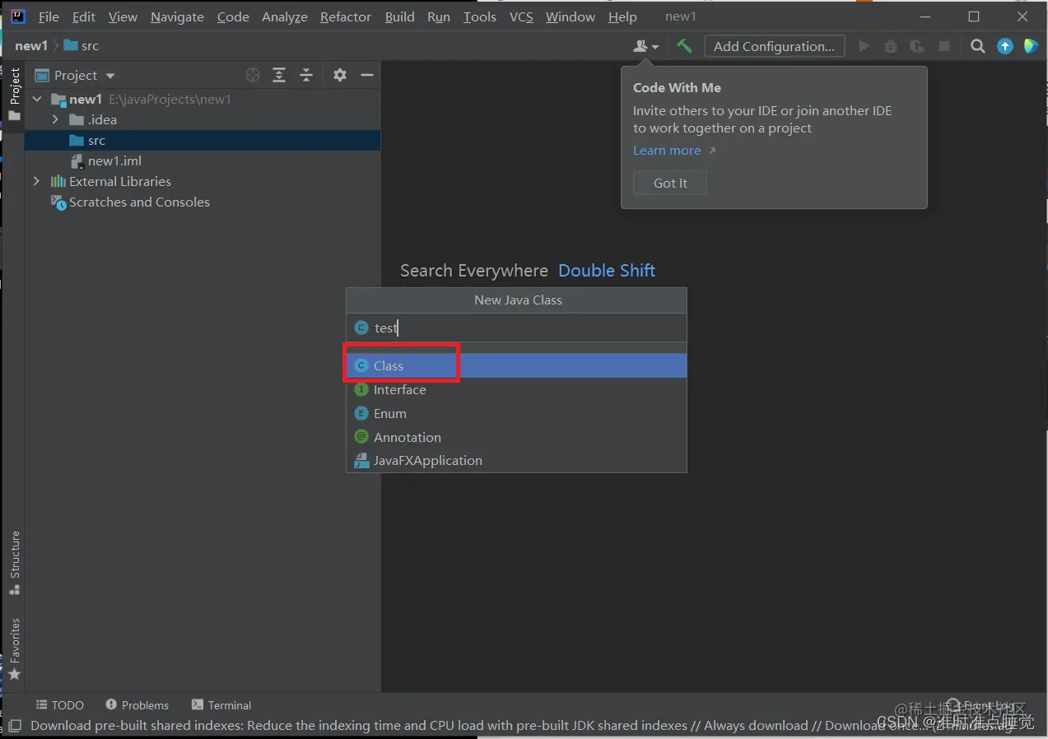Click the Run with Coverage icon

[916, 46]
